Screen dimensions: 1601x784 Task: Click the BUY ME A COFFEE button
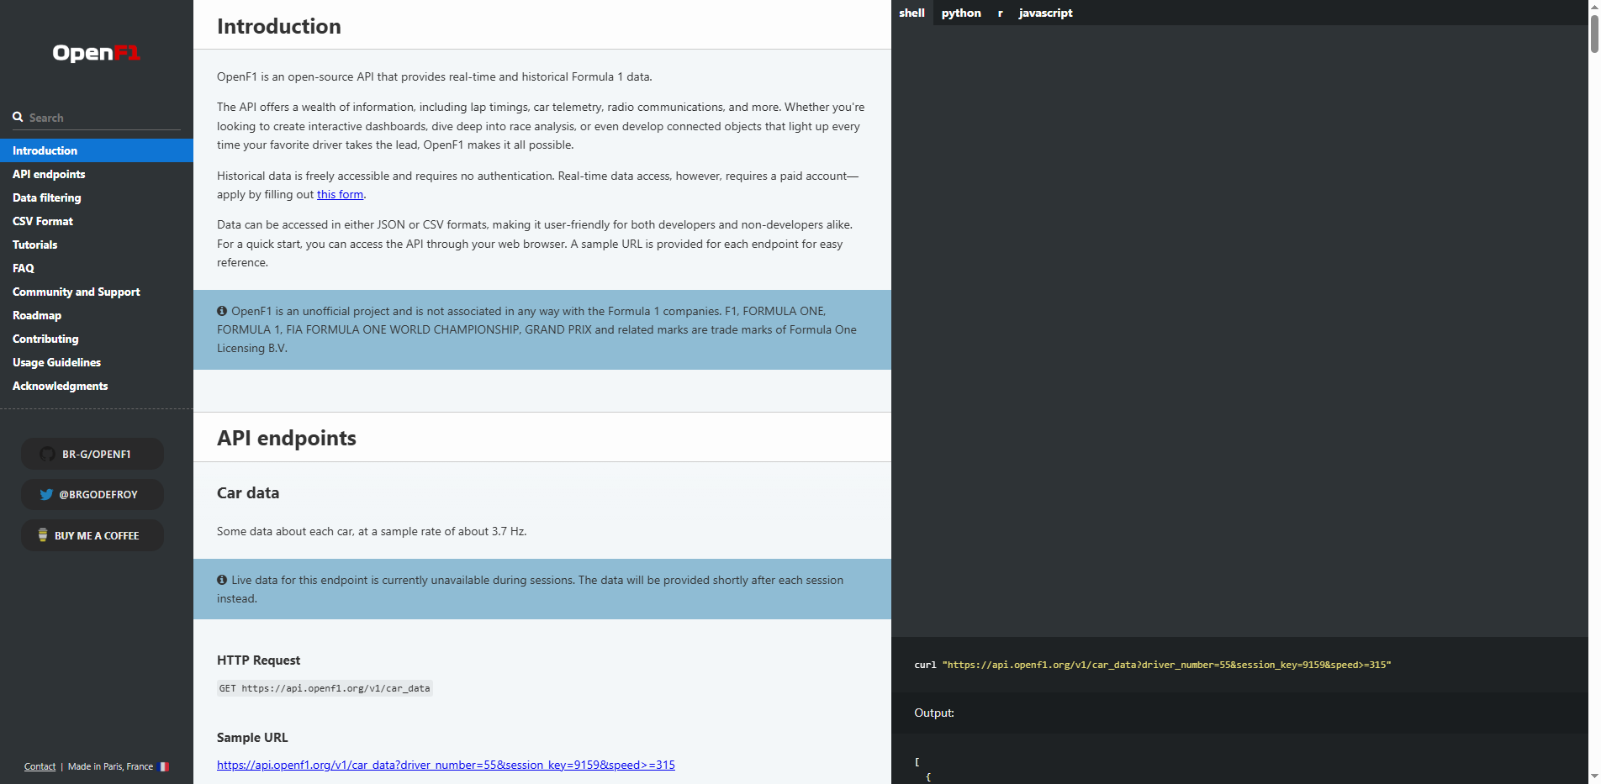tap(92, 535)
